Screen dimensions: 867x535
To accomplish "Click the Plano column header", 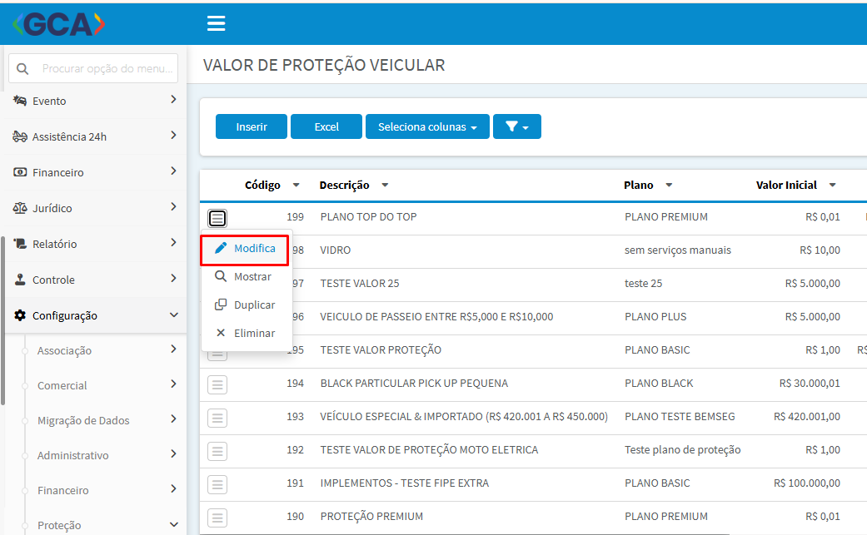I will tap(638, 185).
